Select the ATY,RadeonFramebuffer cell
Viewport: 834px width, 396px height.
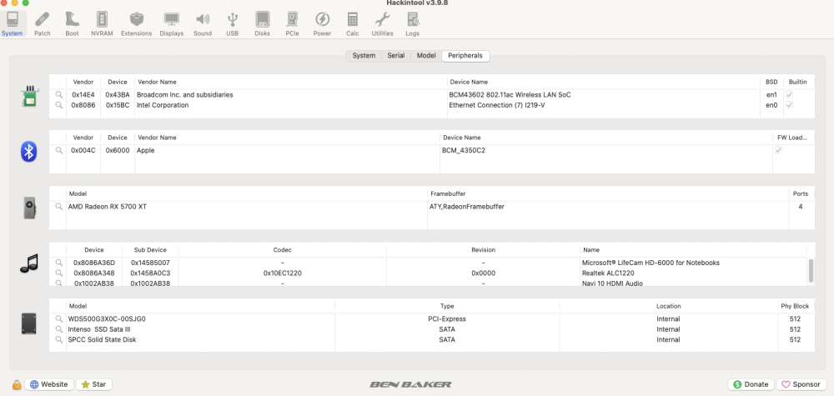point(466,207)
